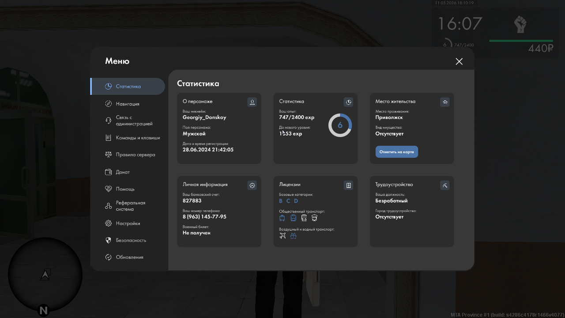Click the player arrow on the minimap
The height and width of the screenshot is (318, 565).
pos(45,275)
